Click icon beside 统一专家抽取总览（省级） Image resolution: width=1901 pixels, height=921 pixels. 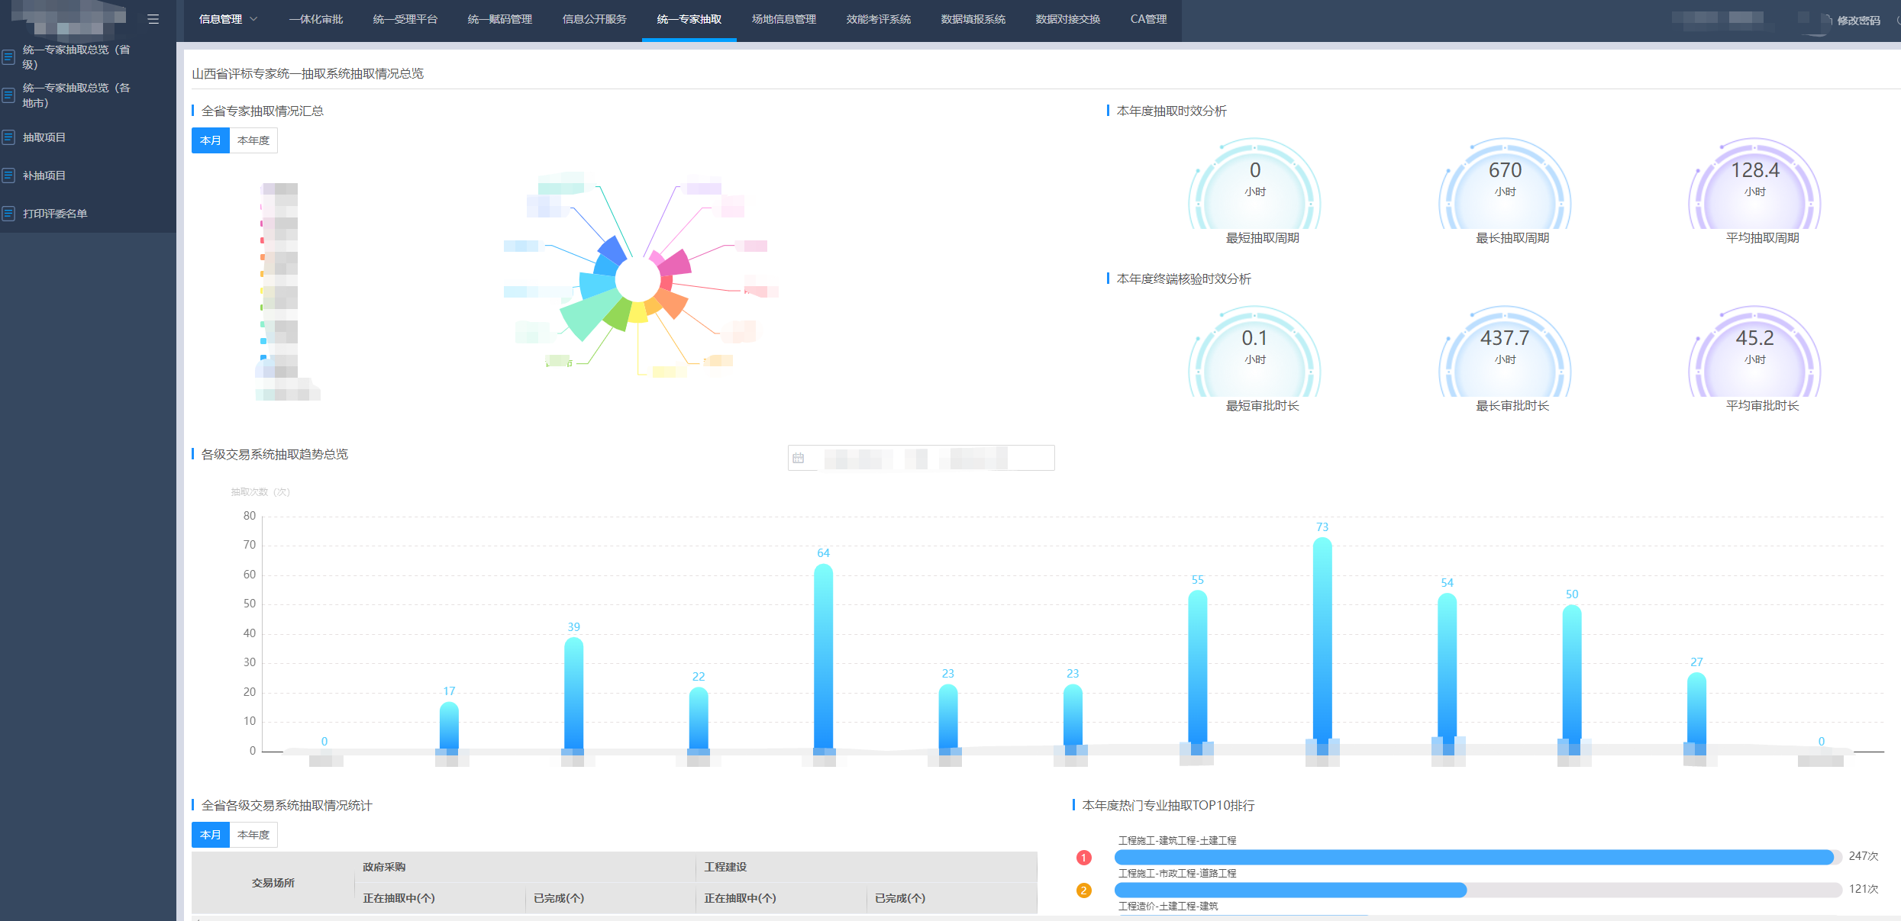(8, 56)
